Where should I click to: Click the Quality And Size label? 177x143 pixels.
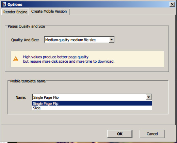pyautogui.click(x=25, y=40)
